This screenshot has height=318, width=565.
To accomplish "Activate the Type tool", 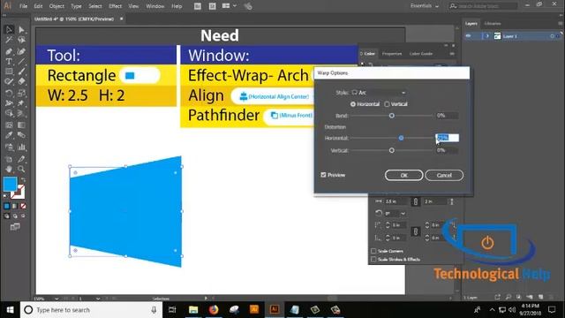I will point(9,61).
